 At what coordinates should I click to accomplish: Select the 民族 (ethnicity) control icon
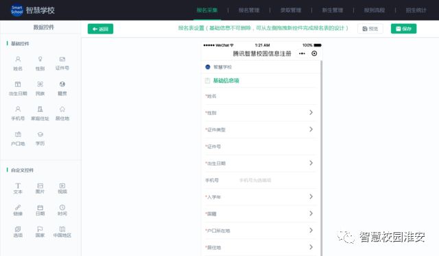pos(40,84)
